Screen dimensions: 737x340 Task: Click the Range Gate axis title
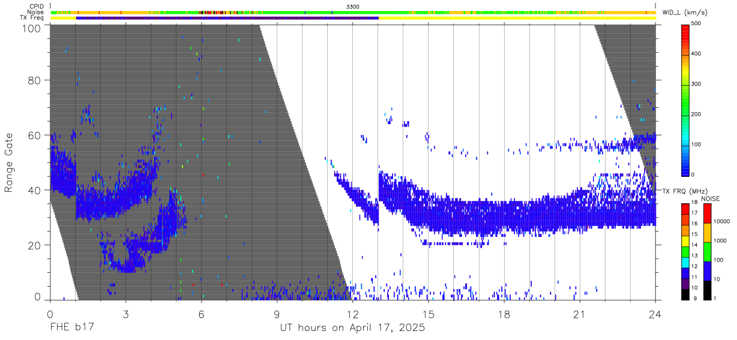[9, 163]
